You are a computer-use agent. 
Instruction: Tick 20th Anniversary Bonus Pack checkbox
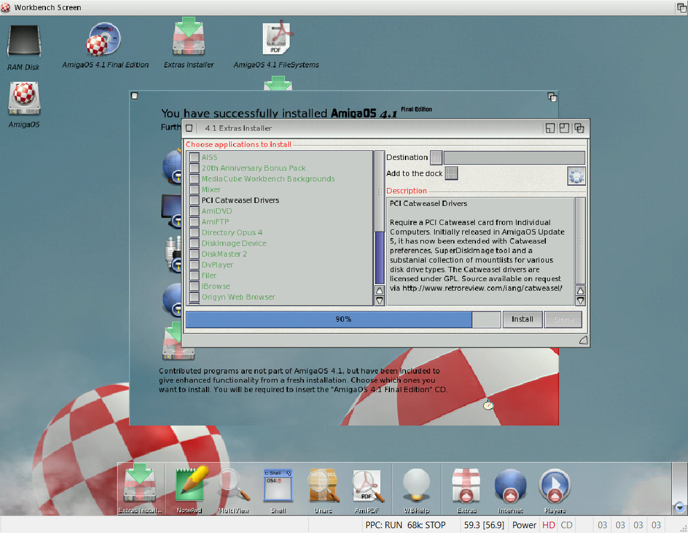pyautogui.click(x=194, y=168)
